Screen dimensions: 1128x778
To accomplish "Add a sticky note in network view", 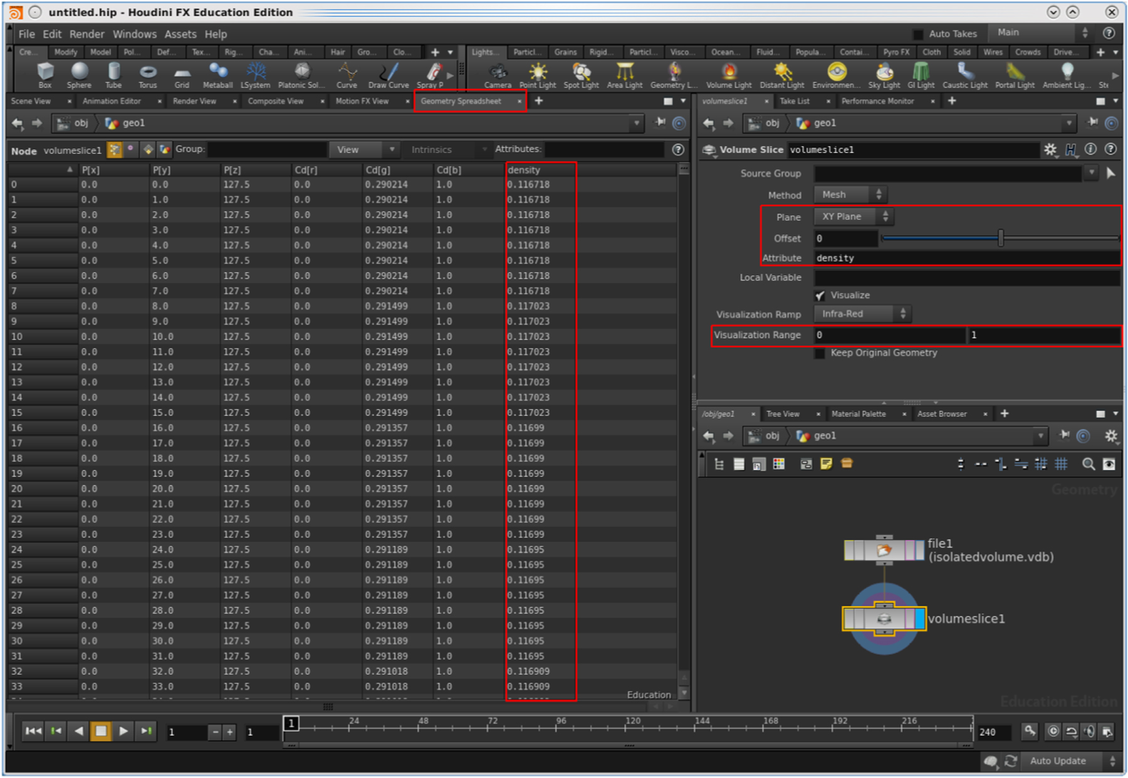I will [827, 464].
